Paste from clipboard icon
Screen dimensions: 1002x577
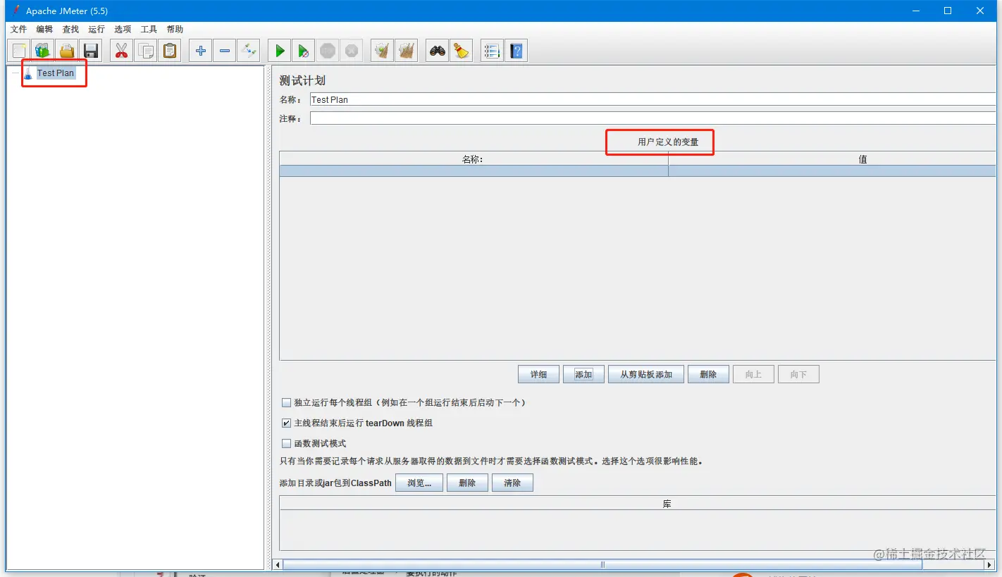pyautogui.click(x=170, y=51)
